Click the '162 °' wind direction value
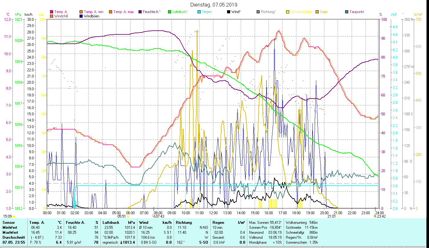The image size is (429, 248). (180, 242)
